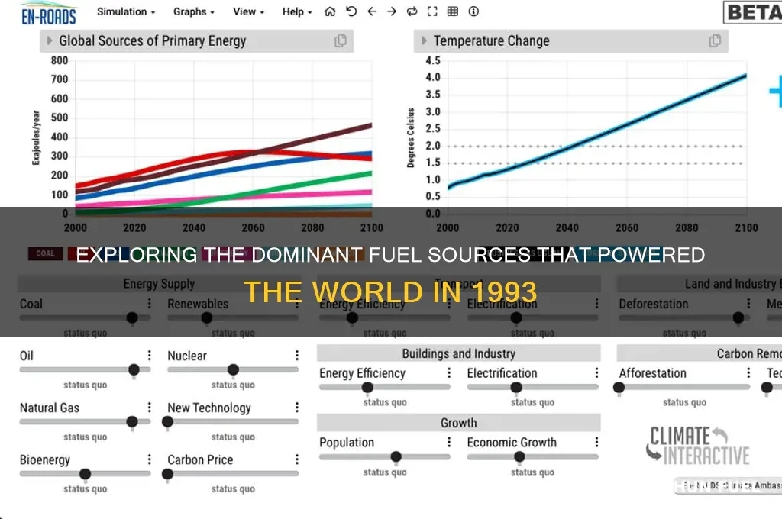Open Carbon Price options menu
The height and width of the screenshot is (519, 782).
tap(297, 459)
